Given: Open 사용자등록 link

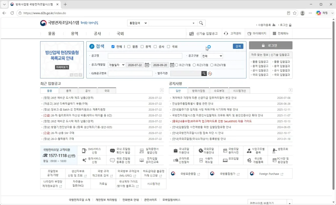Looking at the screenshot, I should (x=264, y=25).
